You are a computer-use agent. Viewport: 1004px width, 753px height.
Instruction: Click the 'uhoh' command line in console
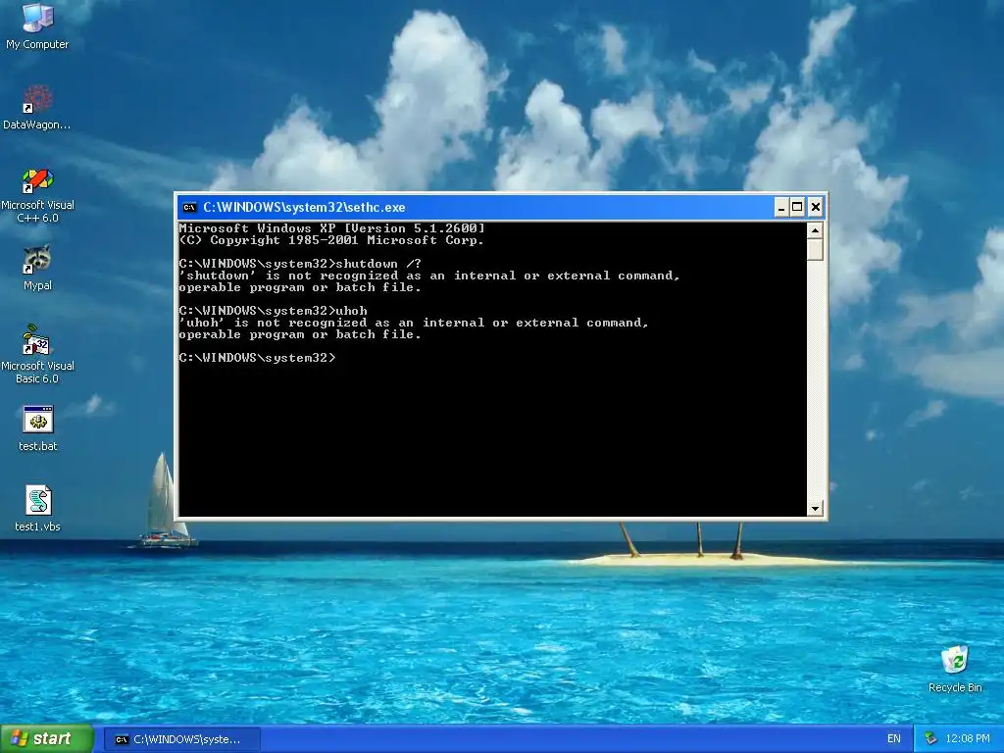point(273,311)
